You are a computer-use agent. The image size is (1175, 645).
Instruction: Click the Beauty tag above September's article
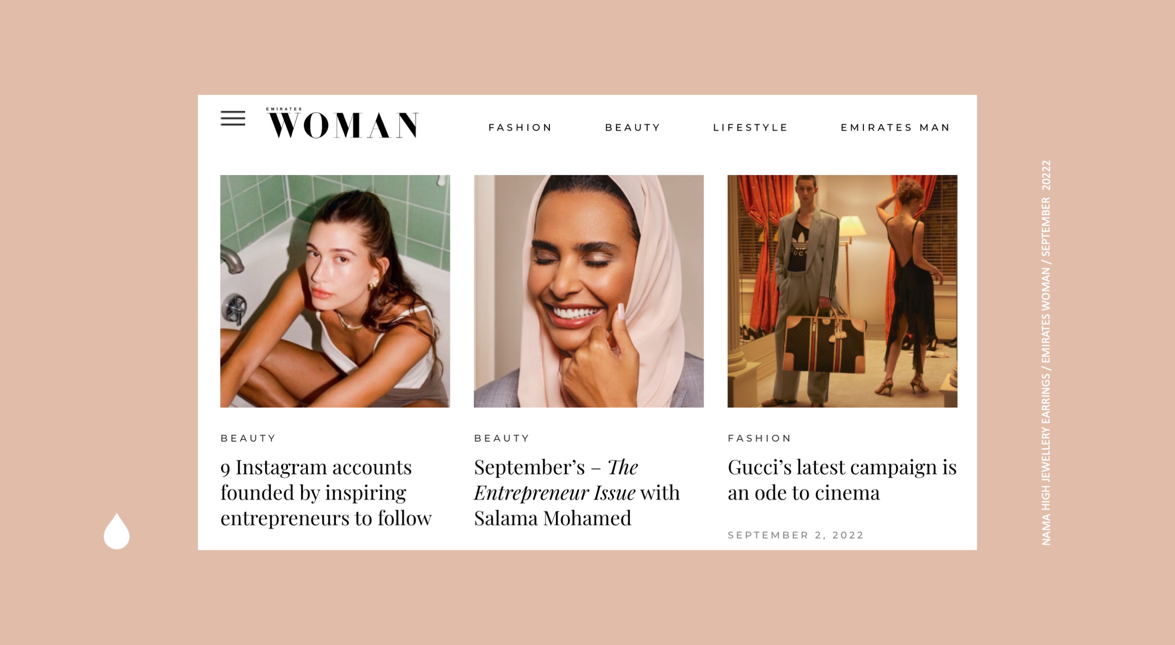(502, 438)
